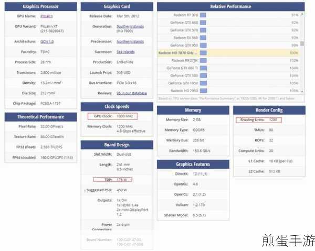Click the 'Dual-slot' slot width value
The width and height of the screenshot is (315, 251).
[124, 155]
